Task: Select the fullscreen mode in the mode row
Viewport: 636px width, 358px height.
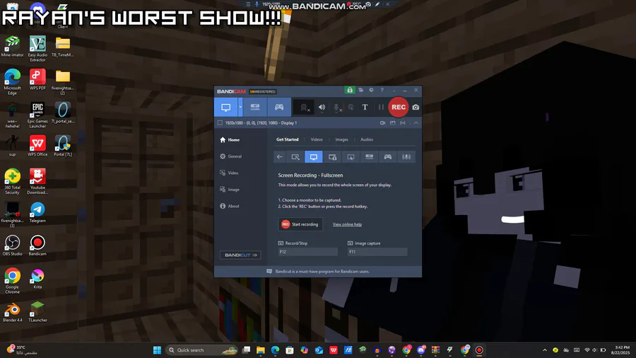Action: (x=314, y=157)
